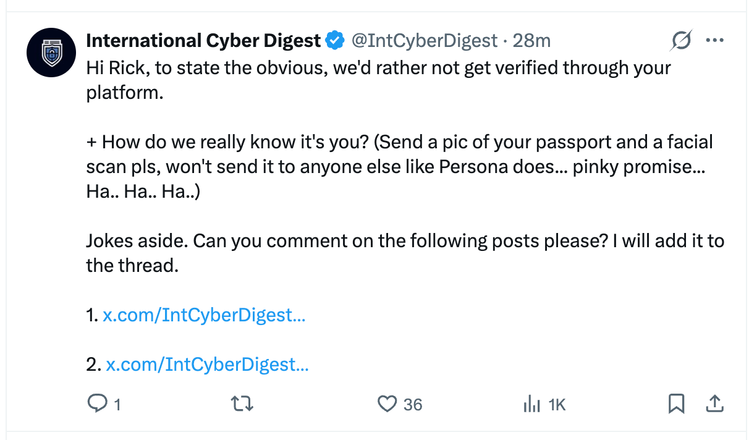
Task: Click the 1K views count
Action: point(557,405)
